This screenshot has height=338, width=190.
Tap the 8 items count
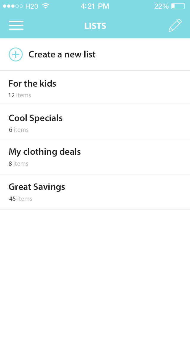(x=18, y=164)
